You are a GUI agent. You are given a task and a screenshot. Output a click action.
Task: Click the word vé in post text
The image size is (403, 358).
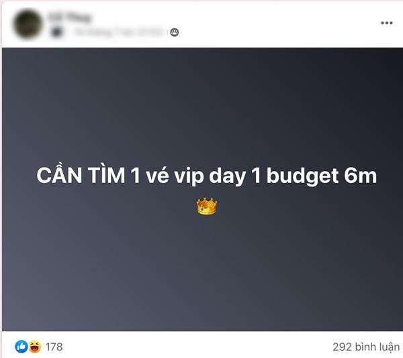(x=157, y=176)
